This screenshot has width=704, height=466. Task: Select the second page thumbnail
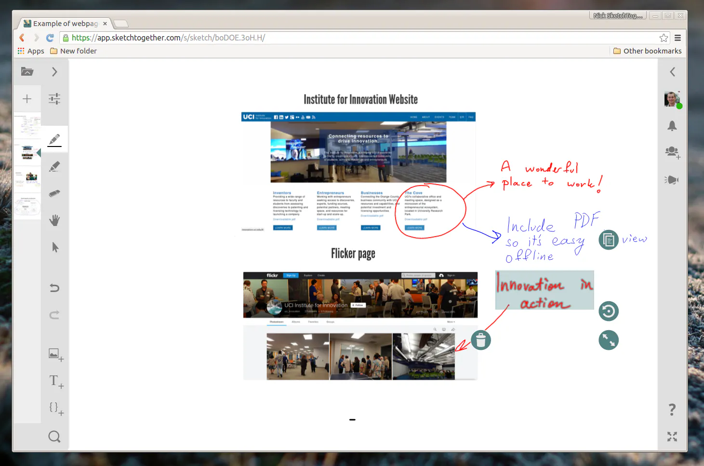click(27, 153)
